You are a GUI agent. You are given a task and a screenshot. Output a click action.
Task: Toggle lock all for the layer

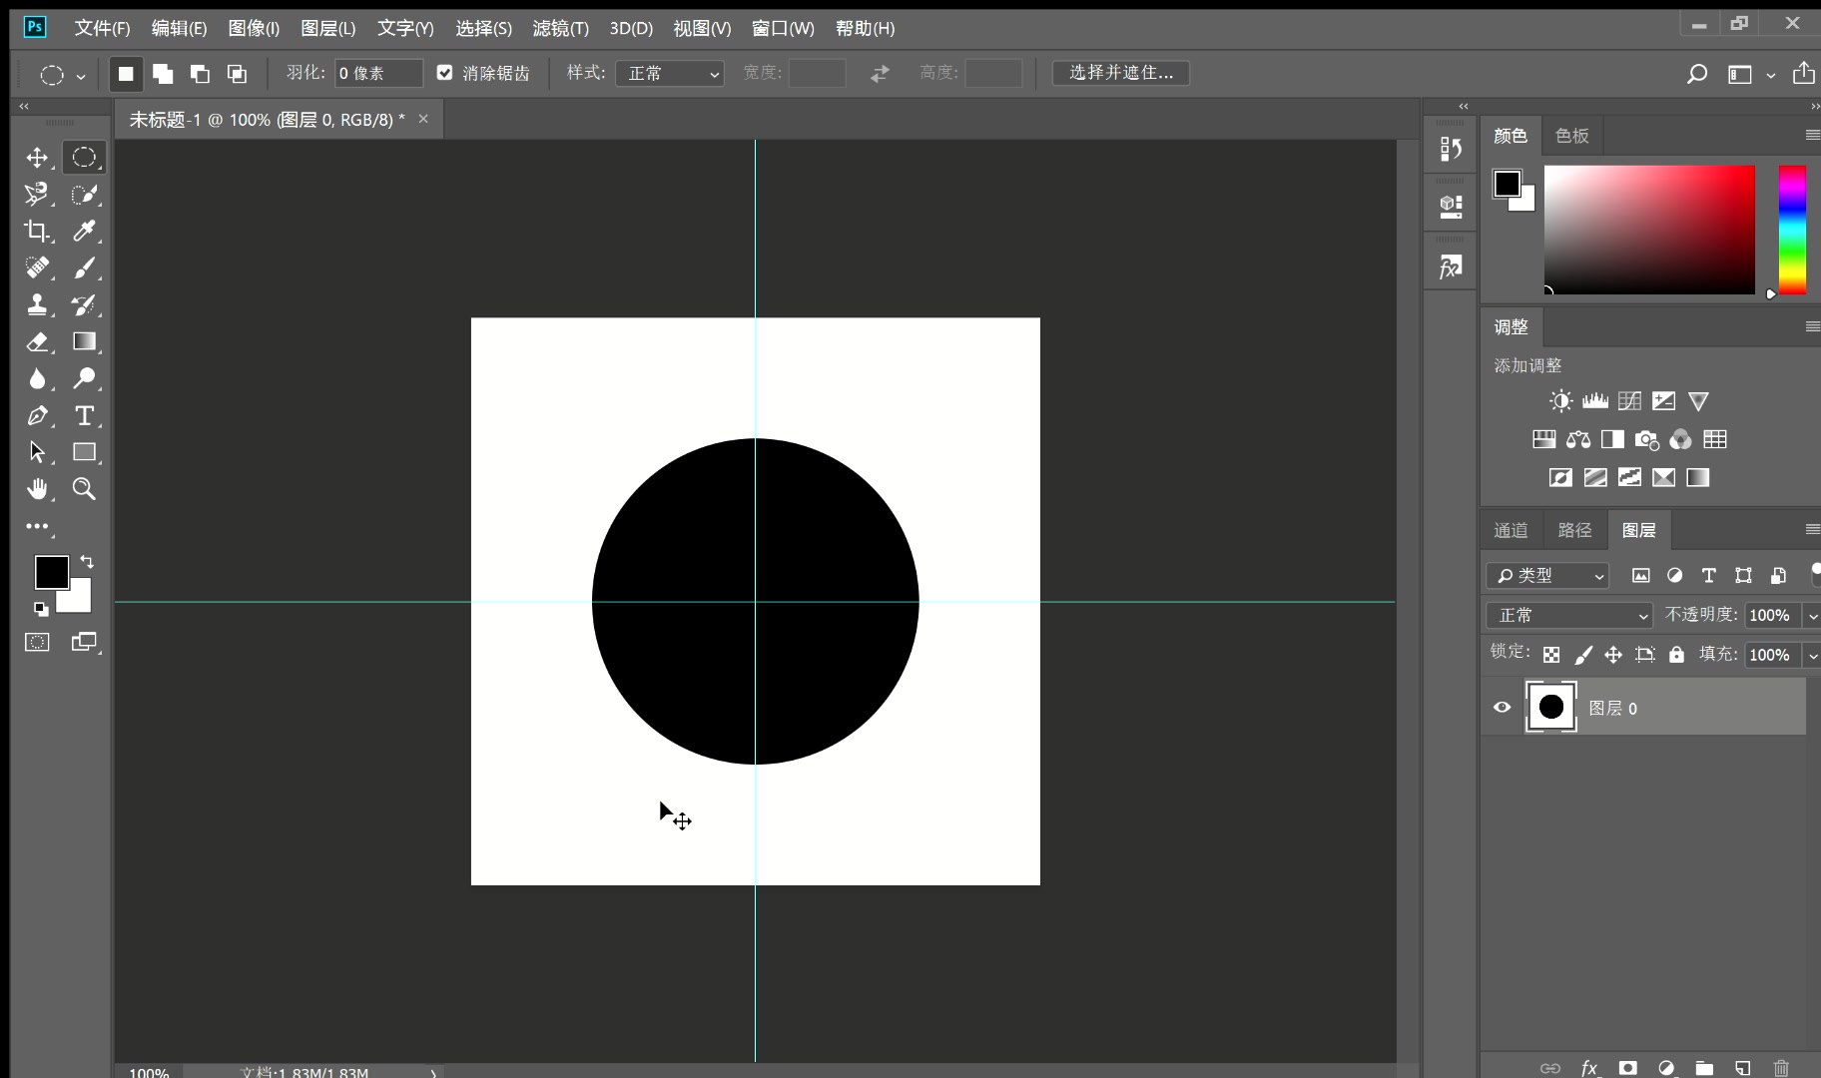1676,655
